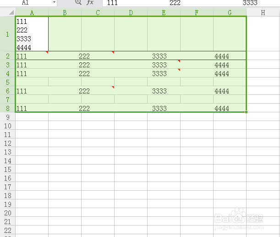This screenshot has height=237, width=280.
Task: Click 111 in row 6
Action: coord(22,91)
